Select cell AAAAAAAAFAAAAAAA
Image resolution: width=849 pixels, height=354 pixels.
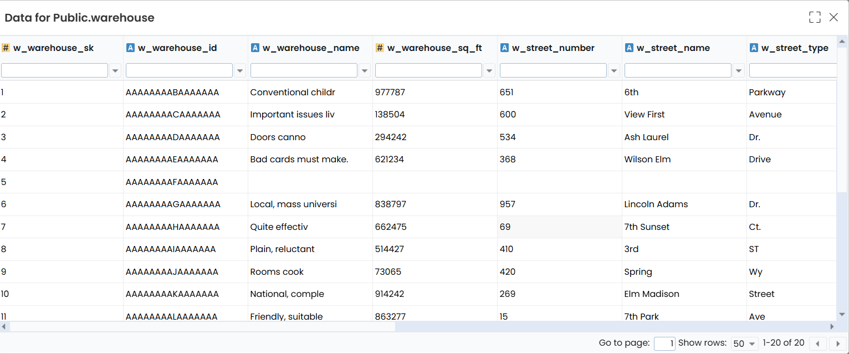186,182
